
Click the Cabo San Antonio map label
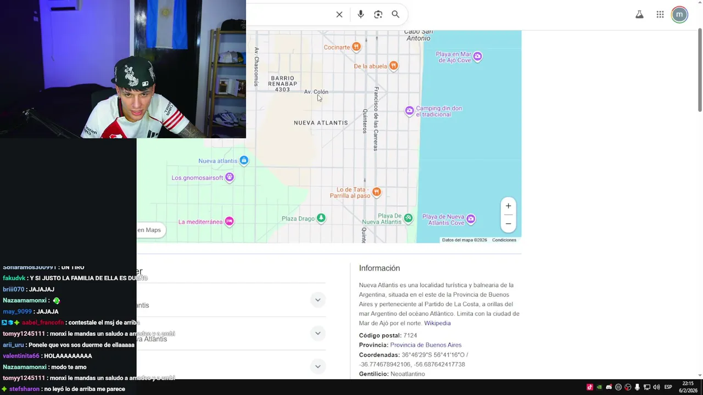[418, 35]
